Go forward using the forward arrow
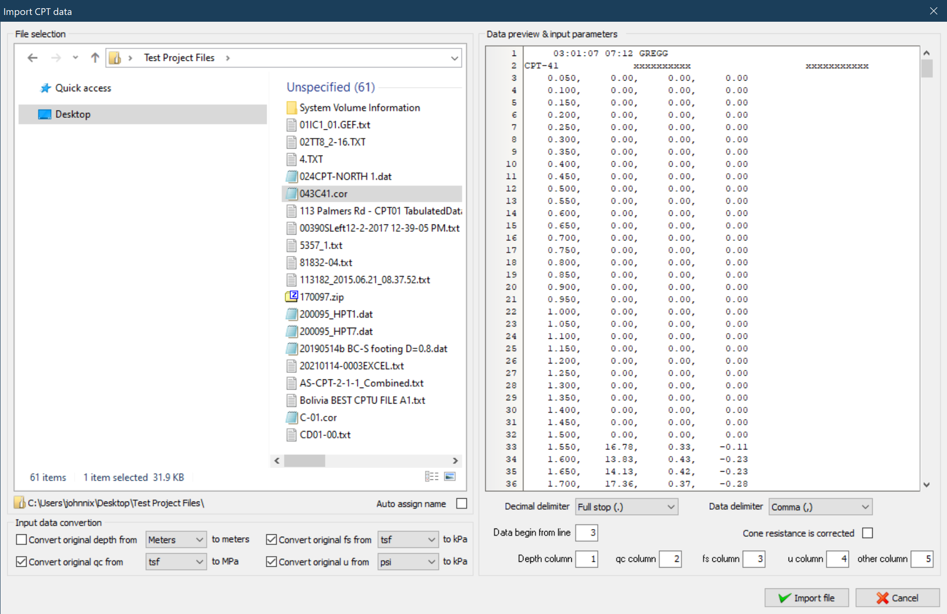Image resolution: width=947 pixels, height=614 pixels. pos(56,58)
